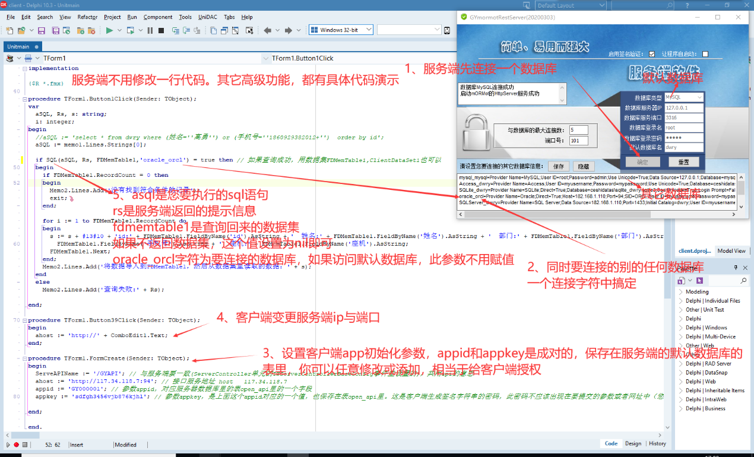The height and width of the screenshot is (457, 754).
Task: Switch to the Design view tab
Action: pos(633,443)
